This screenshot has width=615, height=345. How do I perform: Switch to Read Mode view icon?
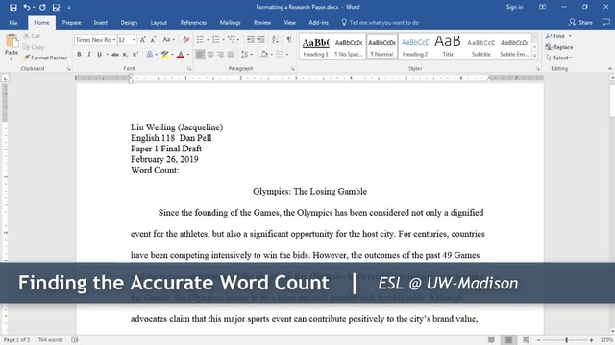click(x=491, y=340)
